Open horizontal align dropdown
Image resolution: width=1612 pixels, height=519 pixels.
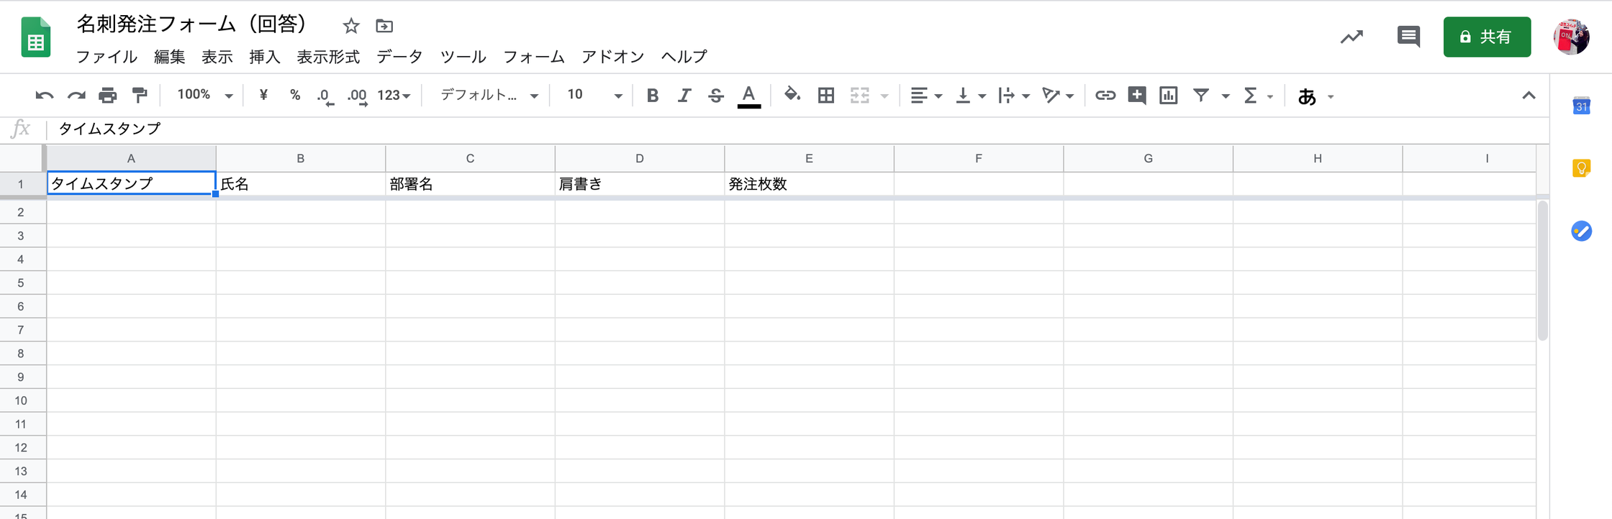click(926, 95)
